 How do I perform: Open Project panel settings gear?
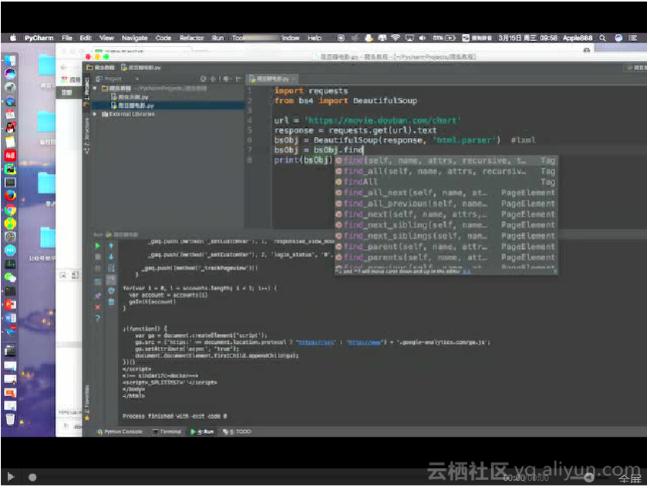click(227, 79)
